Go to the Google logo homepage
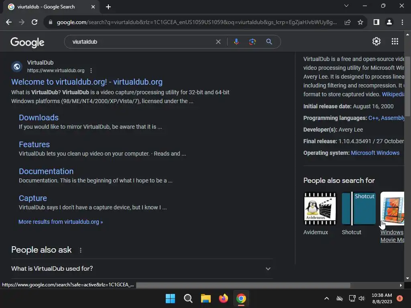The image size is (411, 308). 27,42
